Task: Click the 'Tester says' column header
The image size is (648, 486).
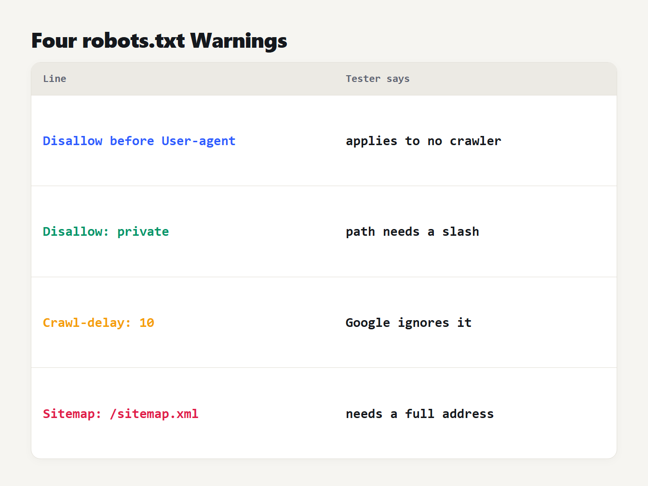Action: (378, 79)
